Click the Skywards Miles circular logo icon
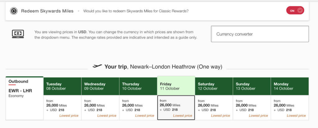 click(x=14, y=11)
